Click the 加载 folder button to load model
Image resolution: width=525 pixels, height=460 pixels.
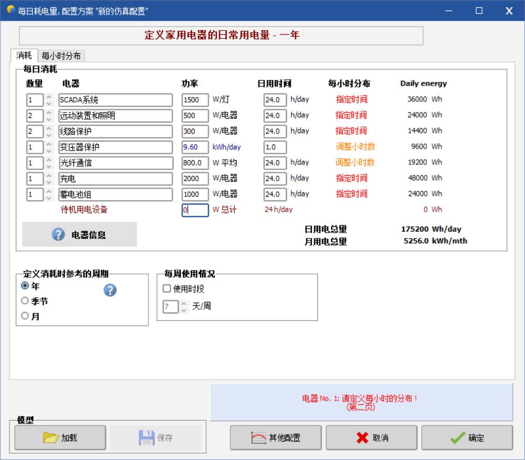(x=60, y=437)
